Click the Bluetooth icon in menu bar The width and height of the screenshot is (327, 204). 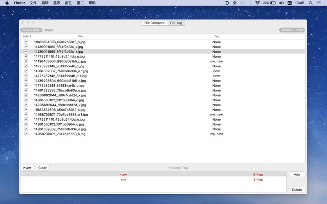[250, 3]
